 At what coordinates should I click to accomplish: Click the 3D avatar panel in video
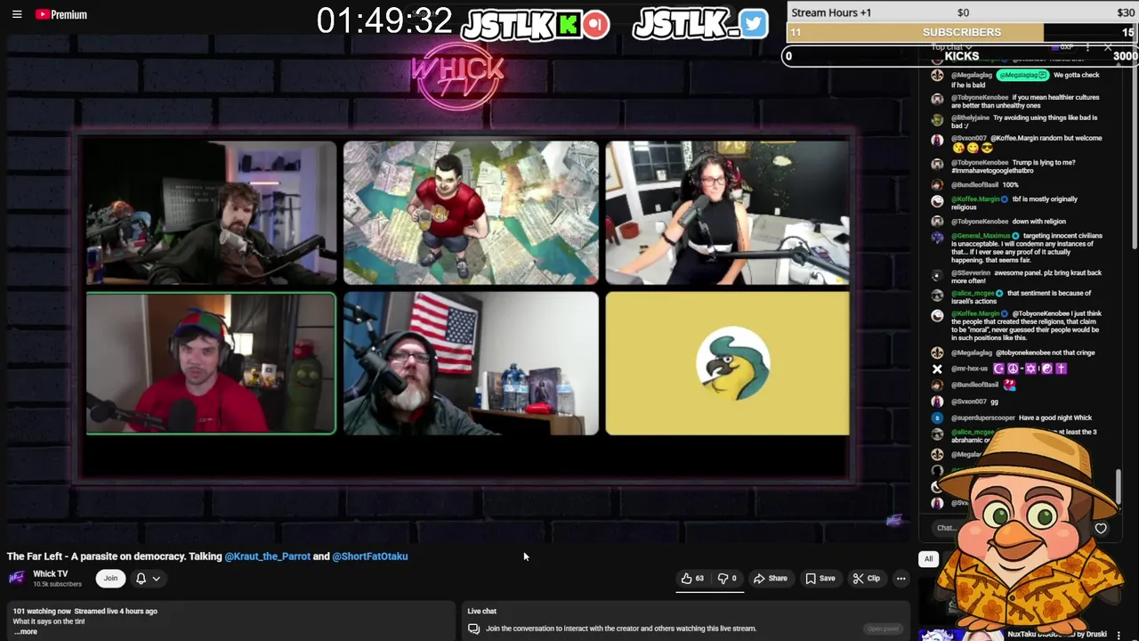(x=471, y=213)
